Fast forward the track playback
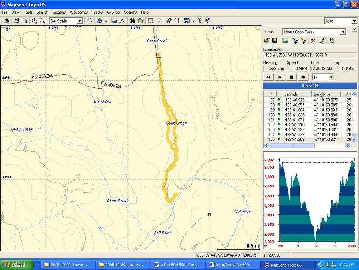 (x=303, y=77)
